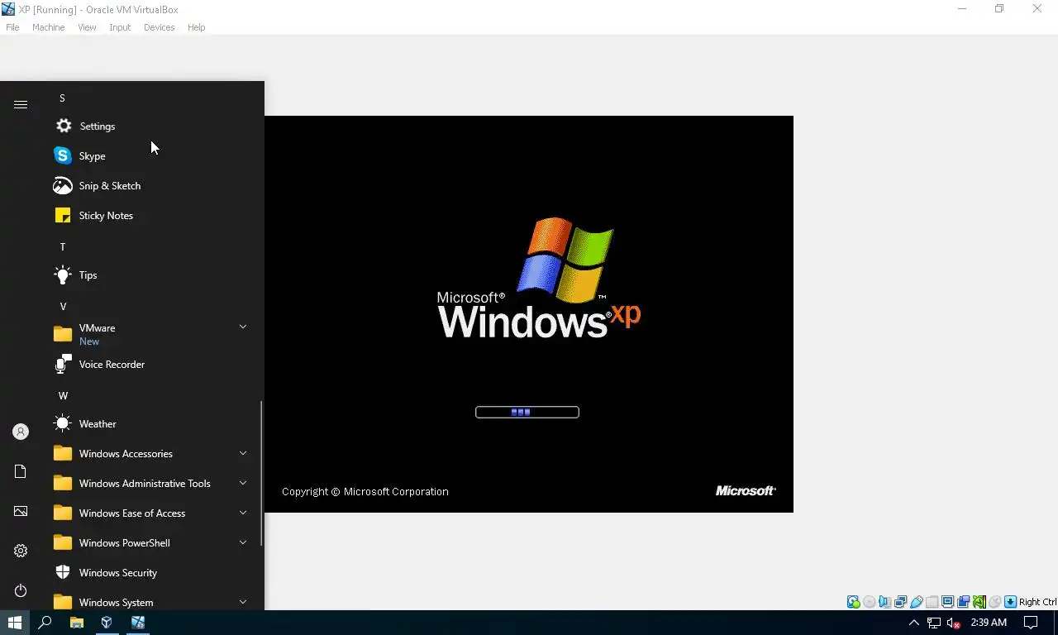
Task: Open the Machine menu
Action: point(48,27)
